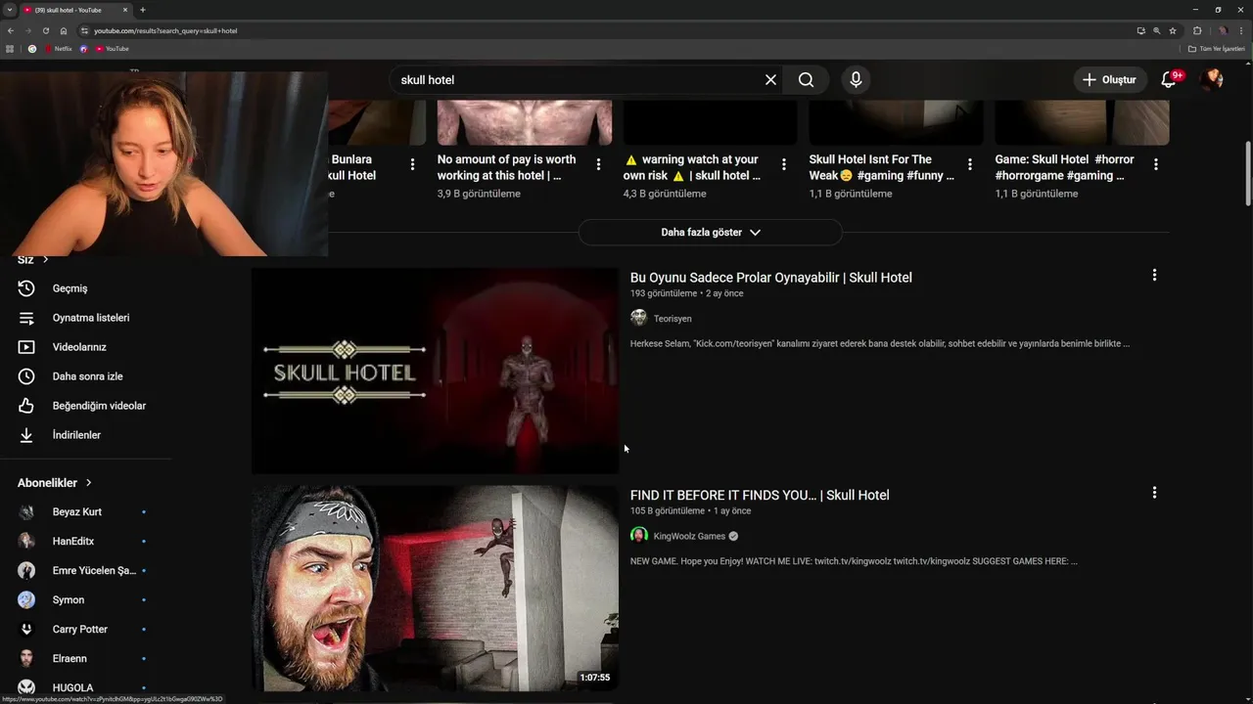The image size is (1253, 704).
Task: Open options for 'warning watch at your own risk' short
Action: (784, 164)
